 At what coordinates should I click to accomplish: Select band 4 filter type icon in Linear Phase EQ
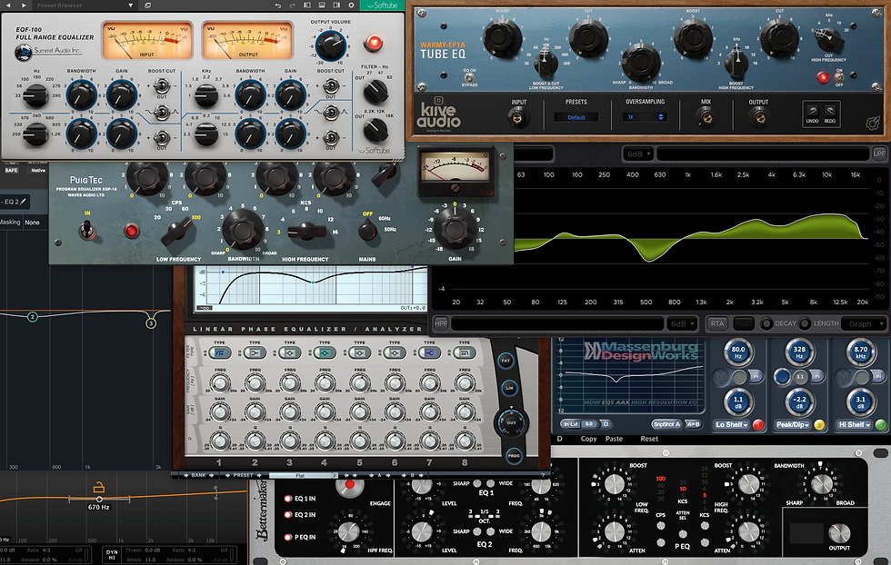coord(325,352)
